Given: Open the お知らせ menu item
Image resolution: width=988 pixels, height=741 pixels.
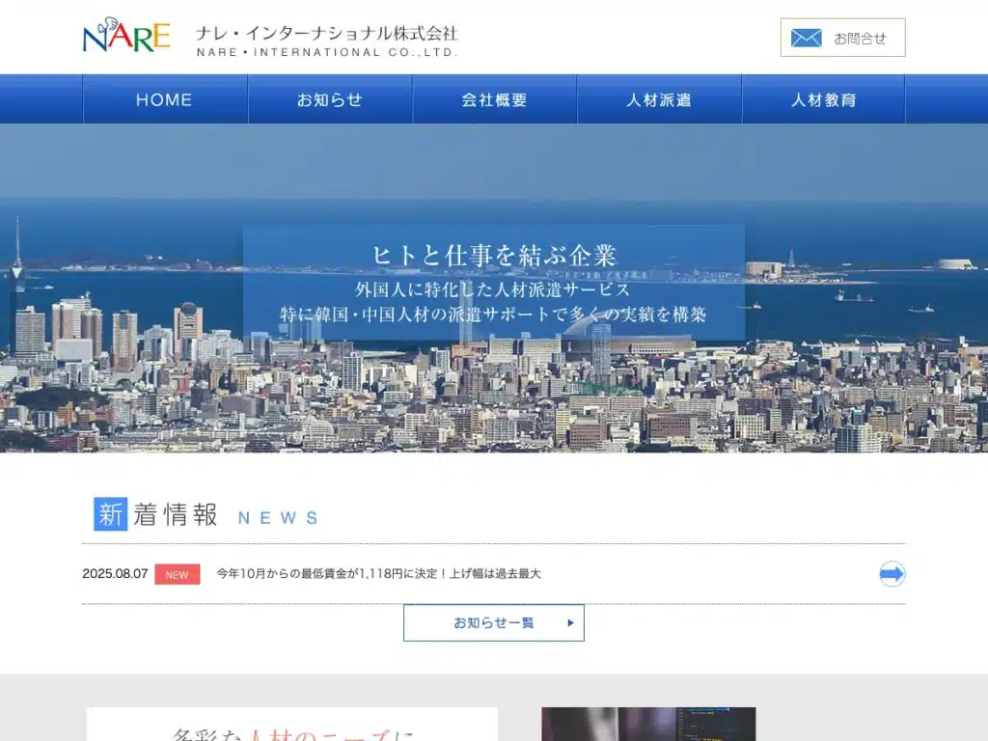Looking at the screenshot, I should (x=330, y=99).
